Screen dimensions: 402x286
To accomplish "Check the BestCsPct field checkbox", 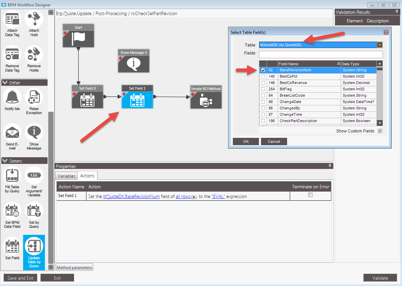I will pyautogui.click(x=263, y=77).
